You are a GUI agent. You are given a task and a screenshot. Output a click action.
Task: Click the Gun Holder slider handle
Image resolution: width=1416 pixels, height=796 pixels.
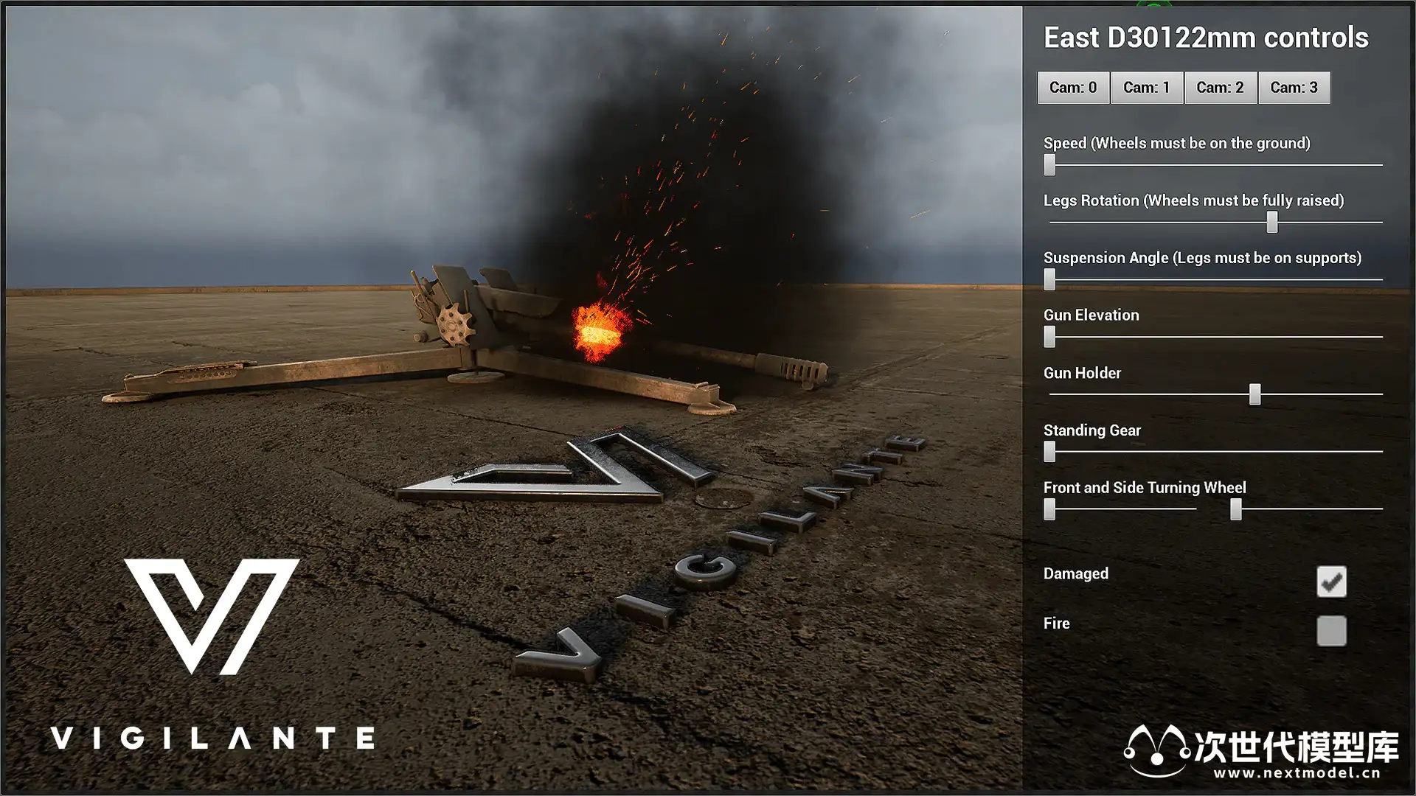click(1254, 394)
